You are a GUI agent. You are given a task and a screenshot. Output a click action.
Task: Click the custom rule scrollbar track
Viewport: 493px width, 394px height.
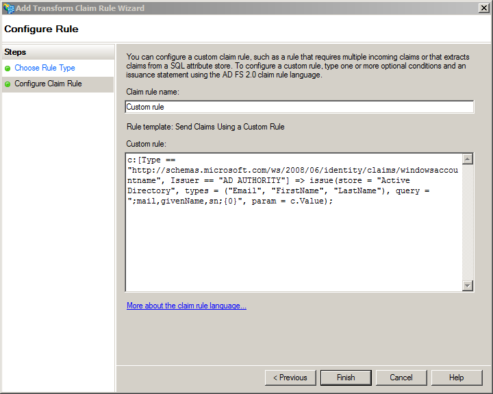(x=468, y=222)
